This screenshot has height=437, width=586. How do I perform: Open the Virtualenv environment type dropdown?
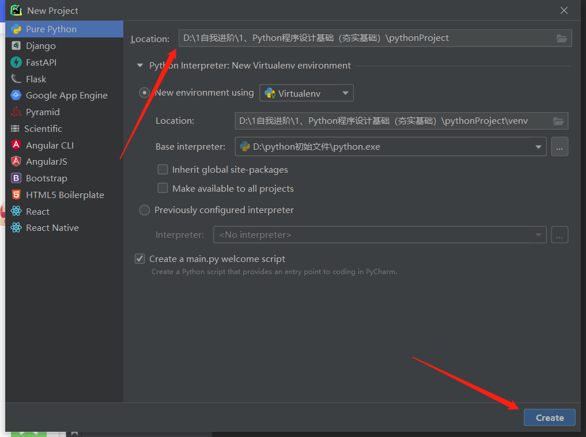point(307,93)
